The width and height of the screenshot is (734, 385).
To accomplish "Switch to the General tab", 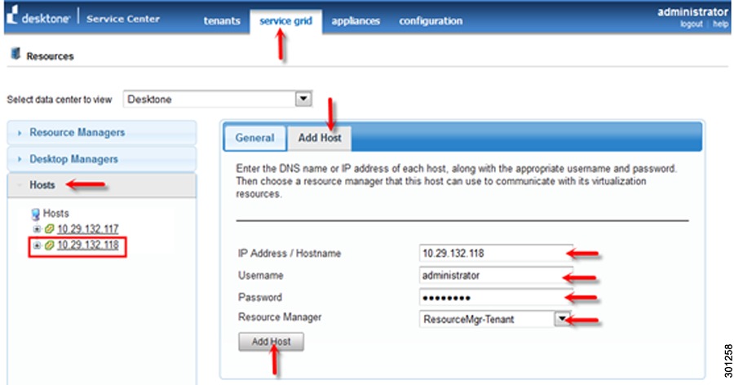I will (254, 138).
